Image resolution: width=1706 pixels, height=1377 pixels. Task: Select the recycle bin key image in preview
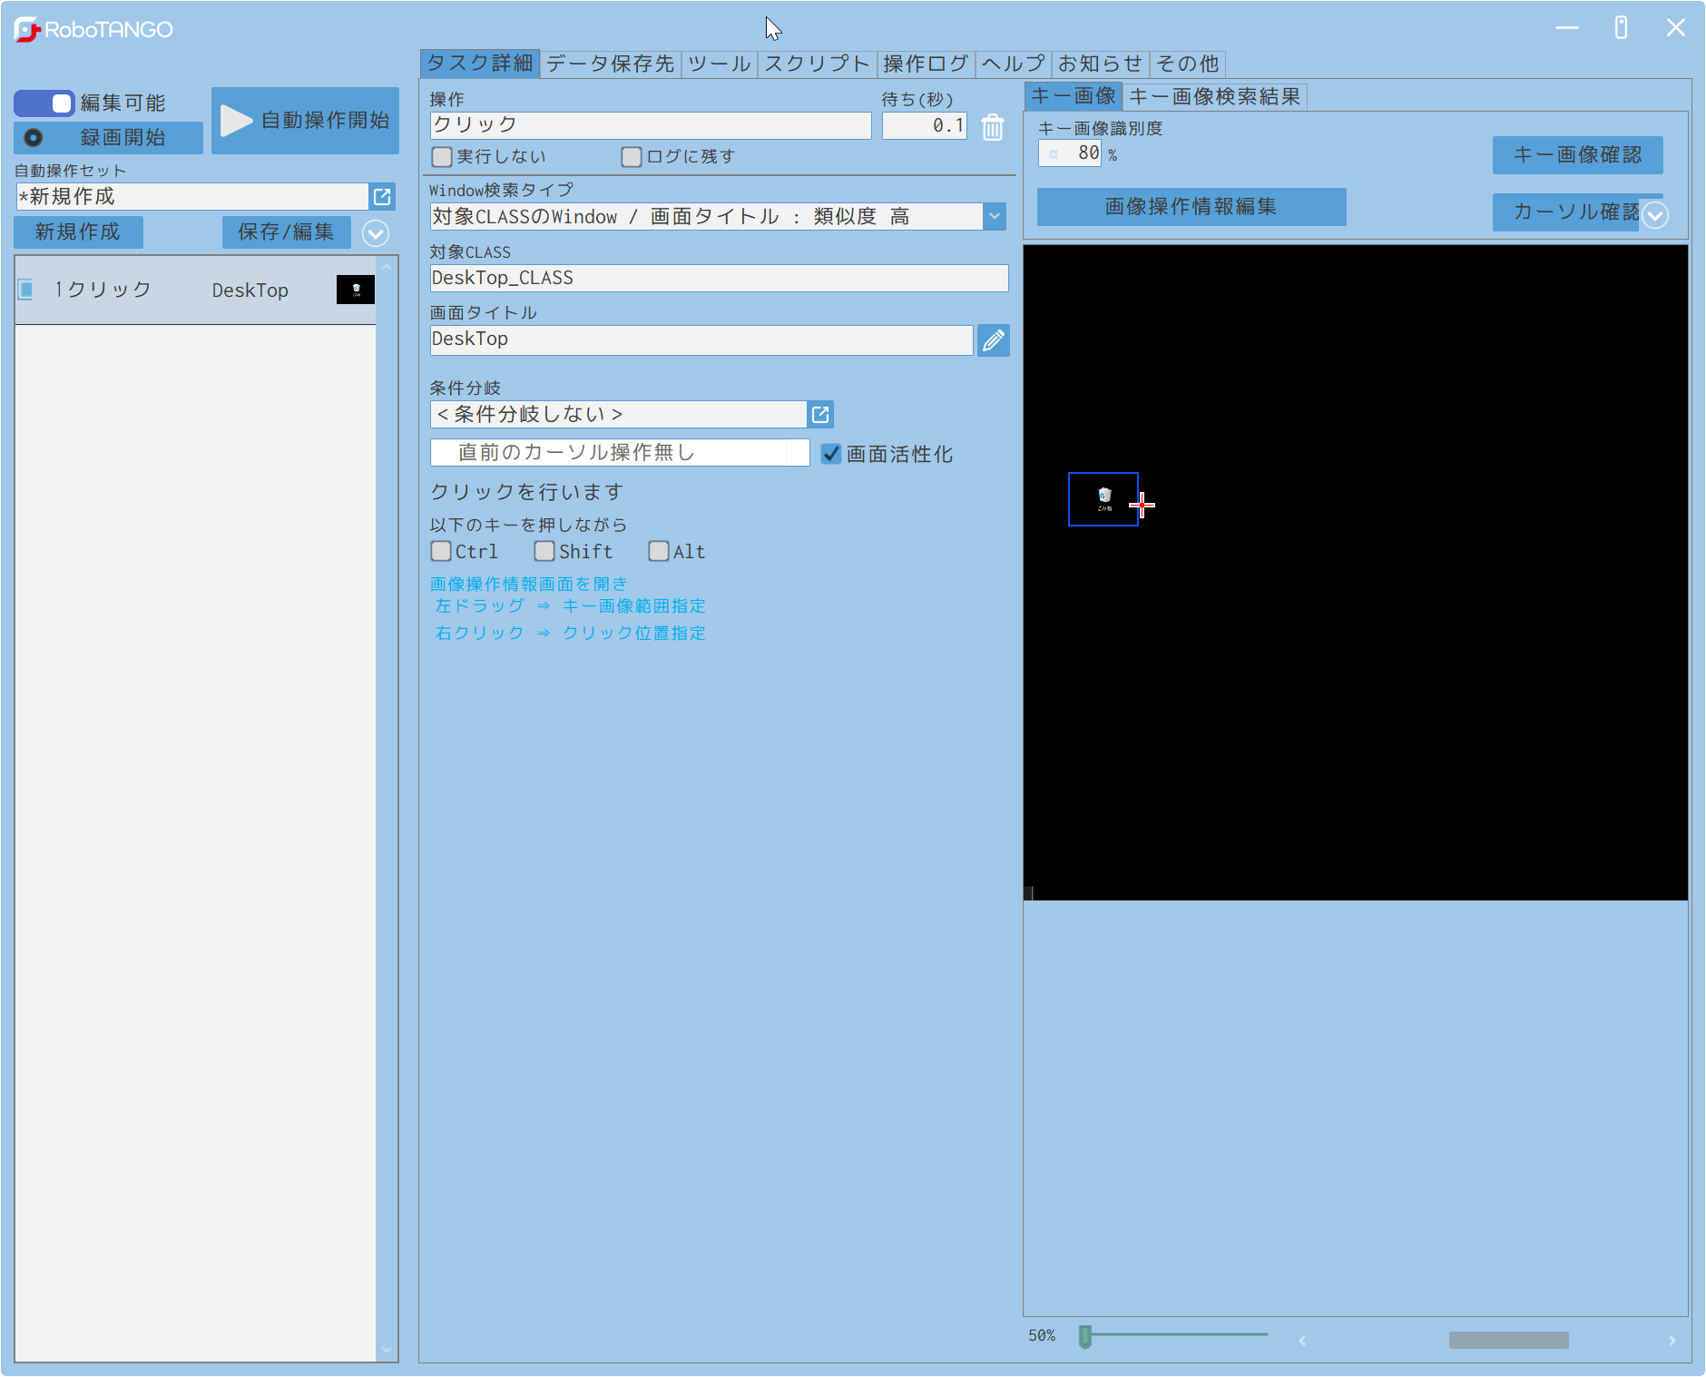(x=1103, y=498)
